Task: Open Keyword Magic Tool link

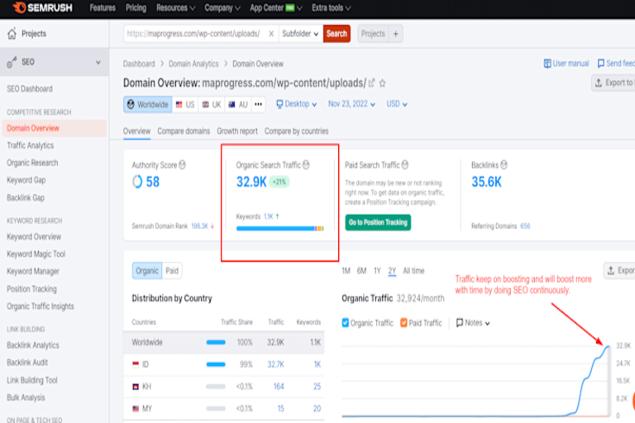Action: (x=36, y=254)
